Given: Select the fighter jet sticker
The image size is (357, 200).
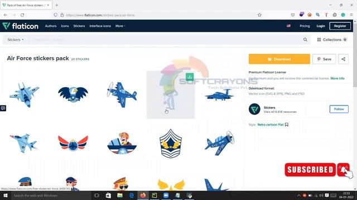Looking at the screenshot, I should 25,94.
